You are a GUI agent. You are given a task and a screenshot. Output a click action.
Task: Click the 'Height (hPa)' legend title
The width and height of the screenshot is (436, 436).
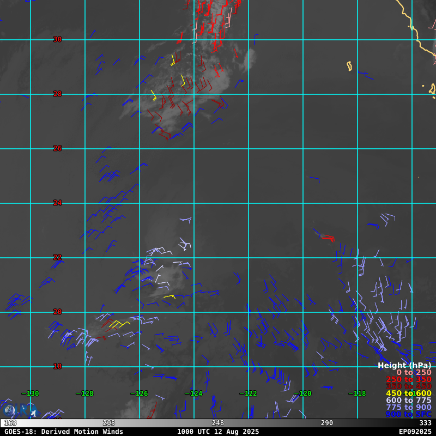click(x=404, y=366)
